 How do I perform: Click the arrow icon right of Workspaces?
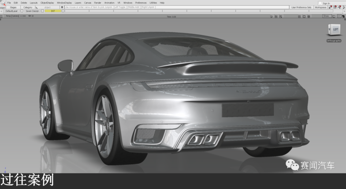343,7
